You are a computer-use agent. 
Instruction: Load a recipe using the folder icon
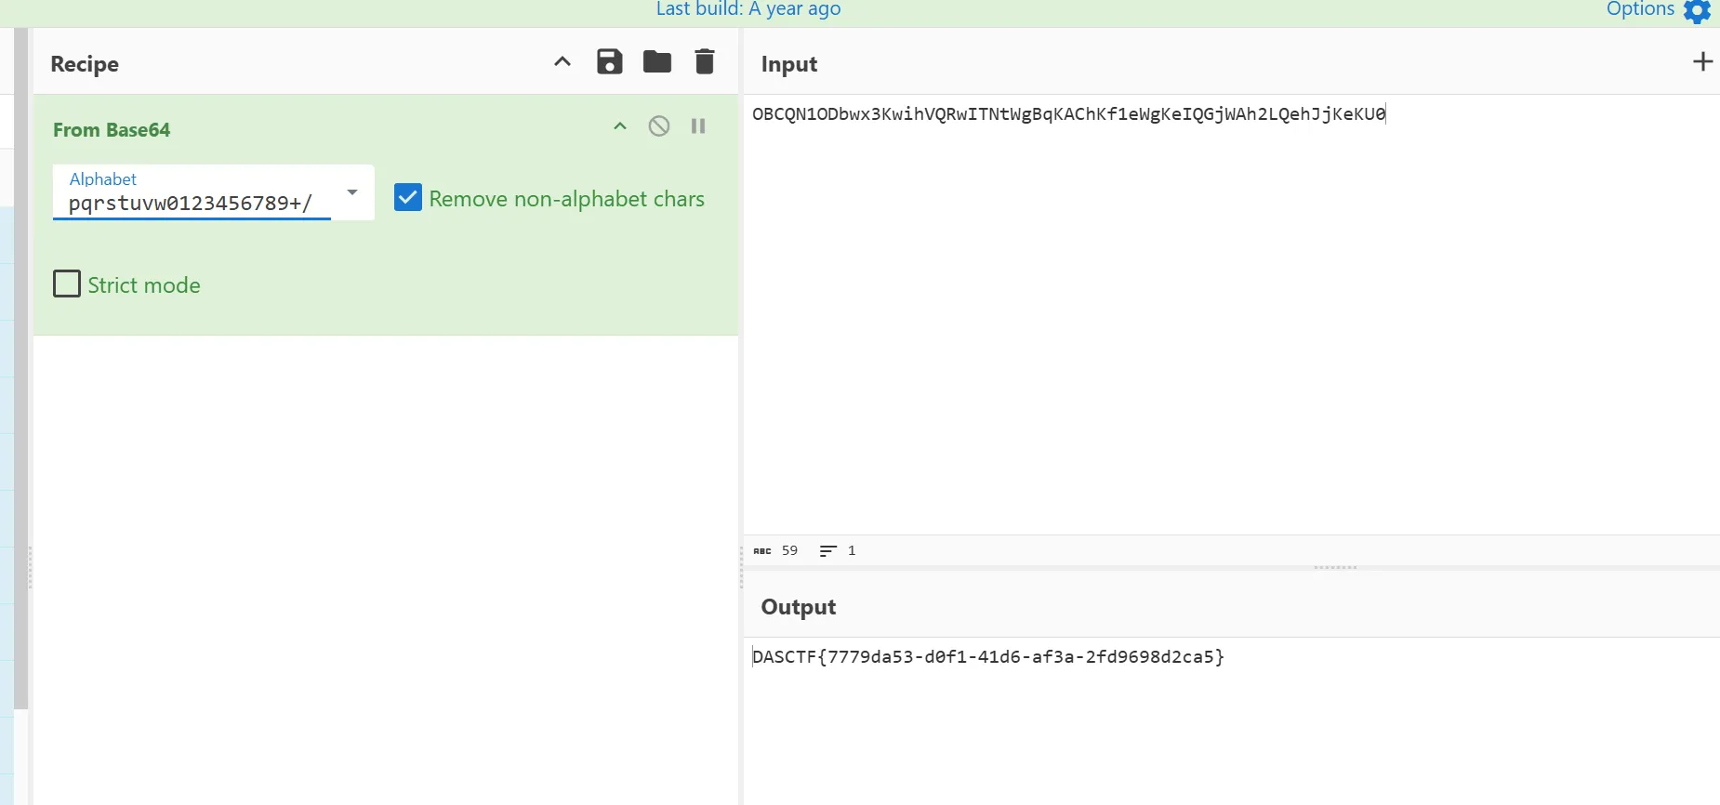tap(657, 62)
